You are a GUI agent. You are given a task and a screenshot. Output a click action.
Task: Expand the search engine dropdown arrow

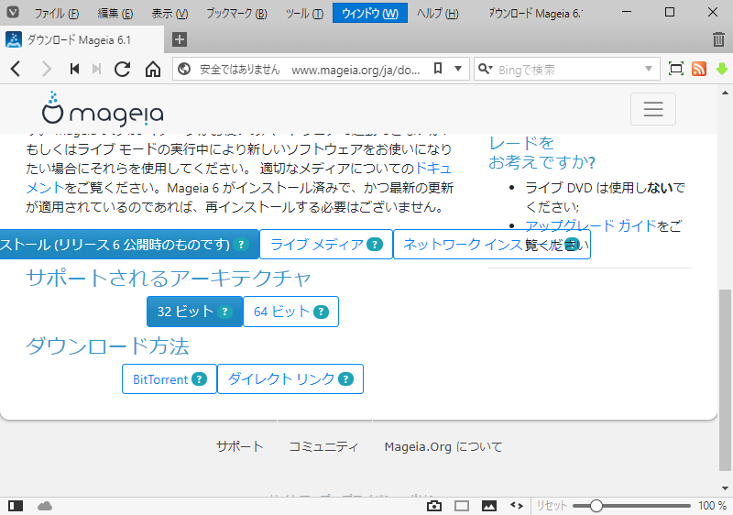pyautogui.click(x=649, y=69)
